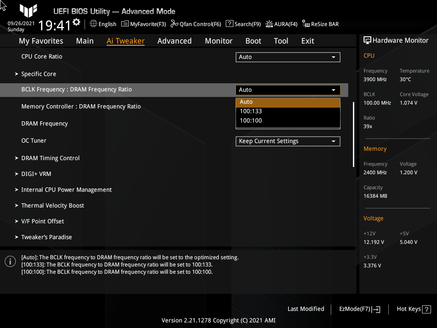Open the OC Tuner dropdown
The width and height of the screenshot is (437, 328).
(x=288, y=141)
